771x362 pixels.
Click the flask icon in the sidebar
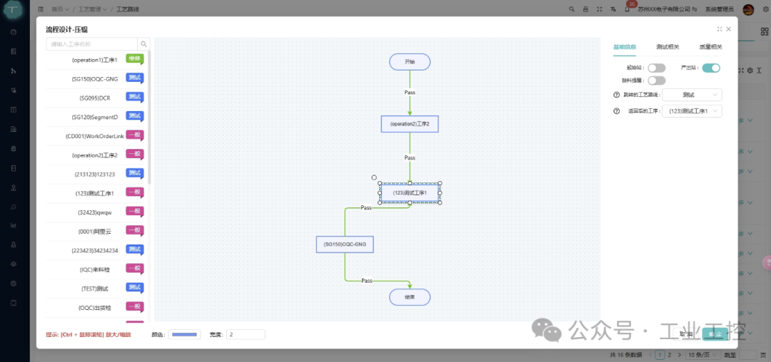[x=14, y=244]
